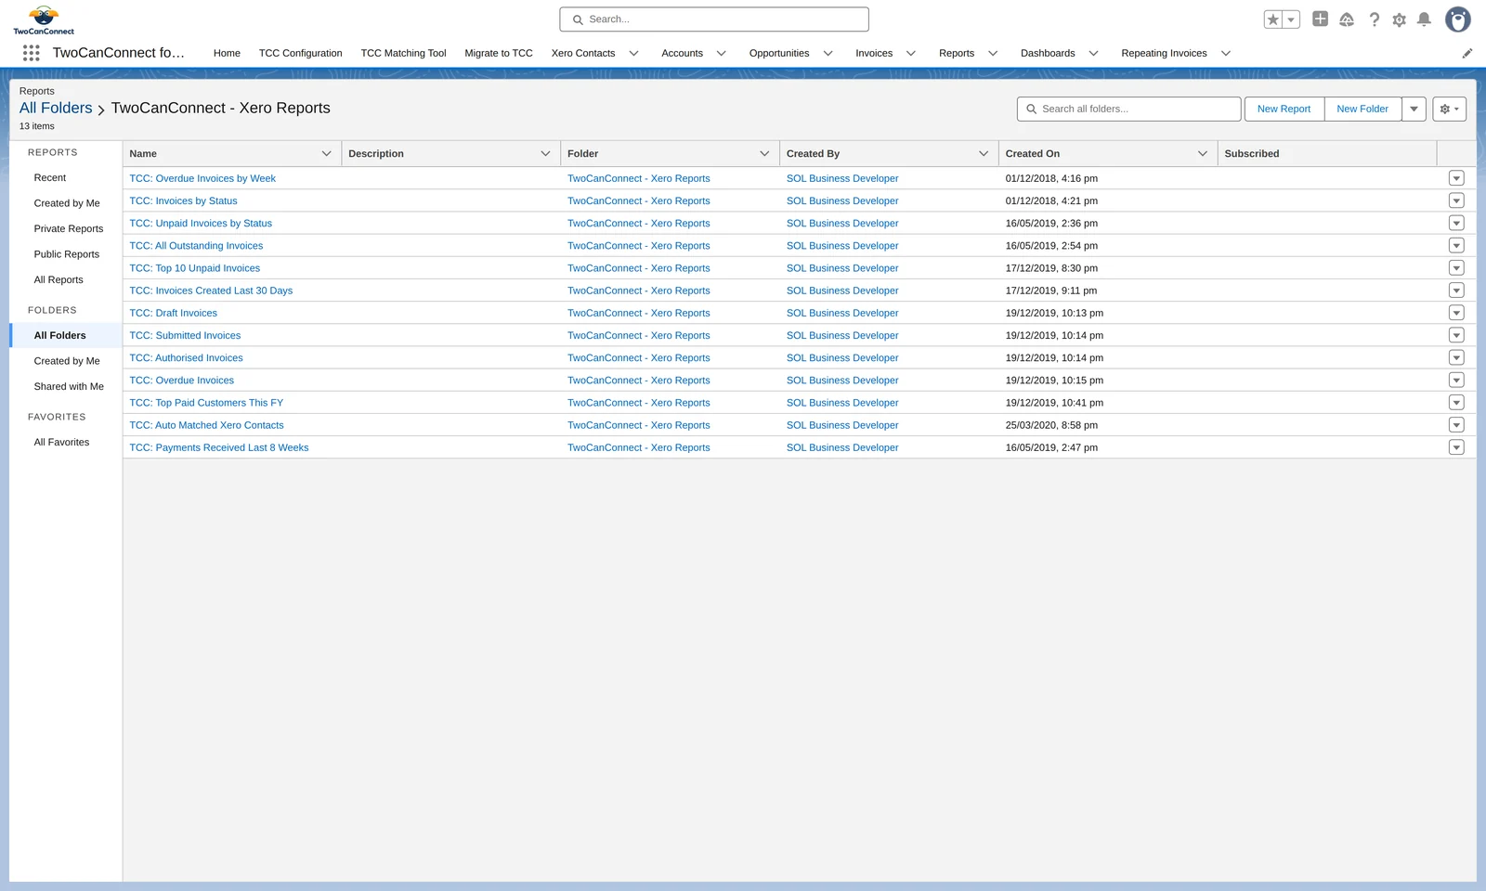Go to the Home tab
Viewport: 1486px width, 891px height.
coord(227,54)
